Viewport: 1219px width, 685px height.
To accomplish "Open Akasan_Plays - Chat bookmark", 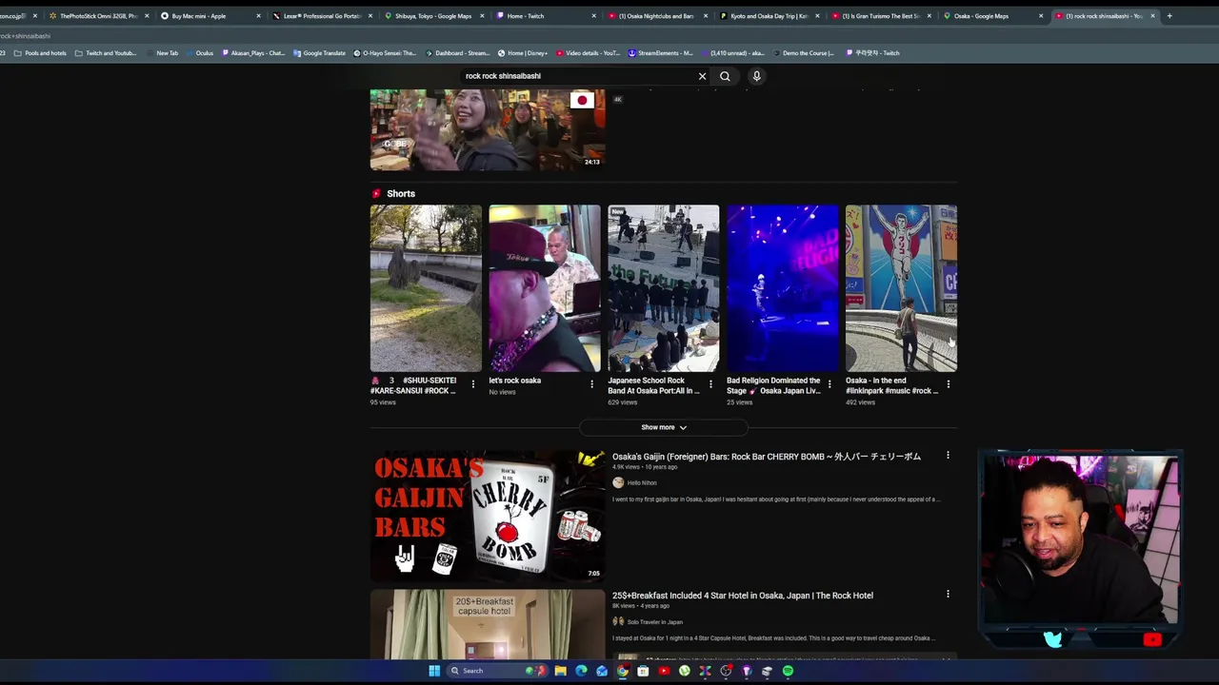I will coord(253,53).
